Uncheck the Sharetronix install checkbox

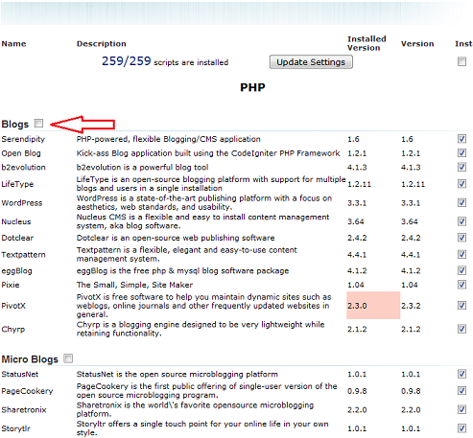(461, 409)
